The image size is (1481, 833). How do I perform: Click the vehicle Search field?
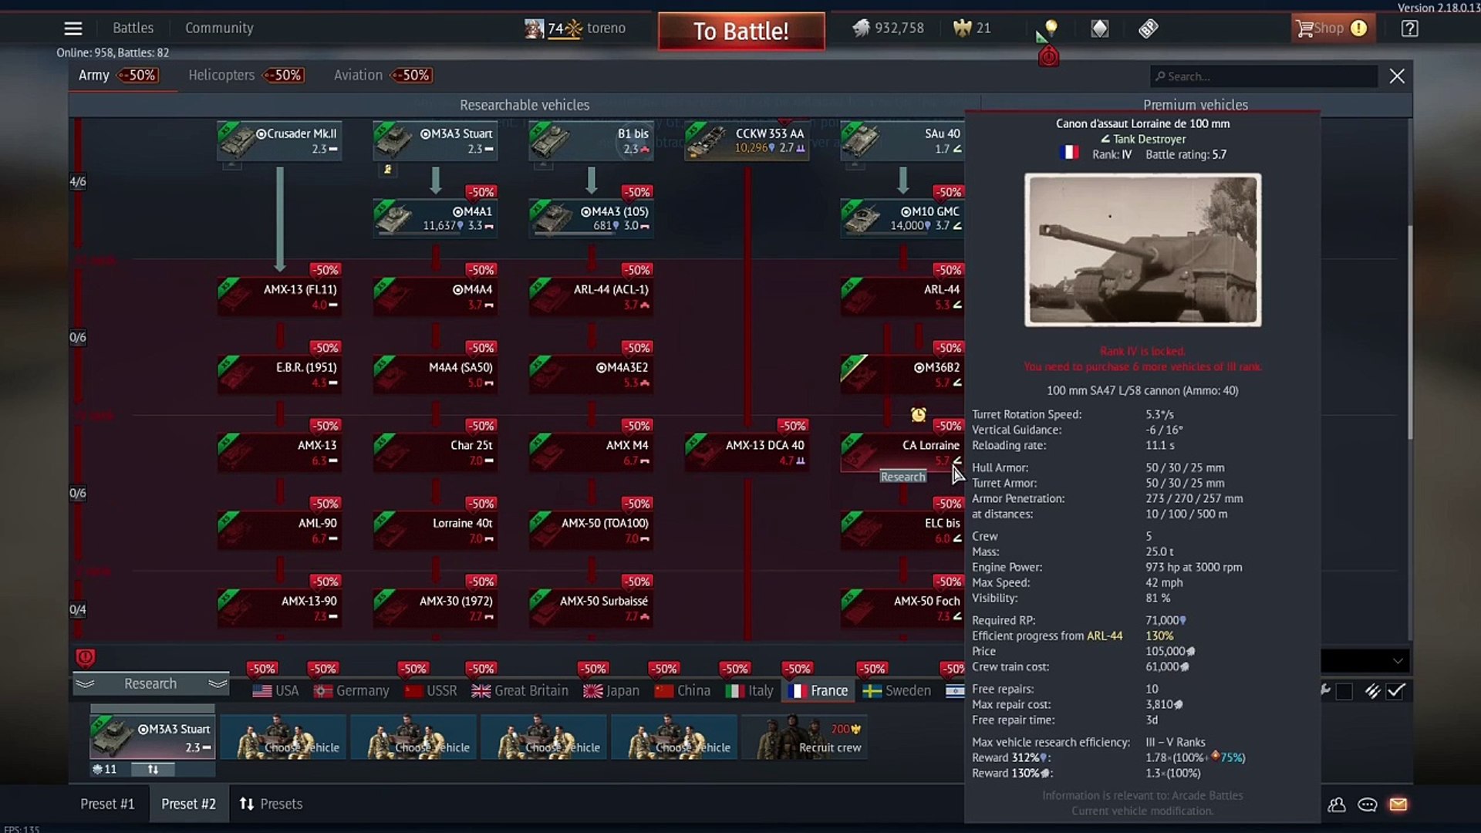[x=1263, y=76]
